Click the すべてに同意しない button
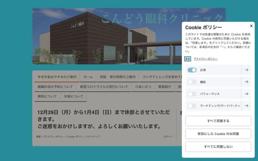This screenshot has width=258, height=161. (218, 147)
